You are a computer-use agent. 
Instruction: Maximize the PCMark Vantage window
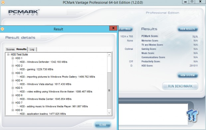pos(192,2)
